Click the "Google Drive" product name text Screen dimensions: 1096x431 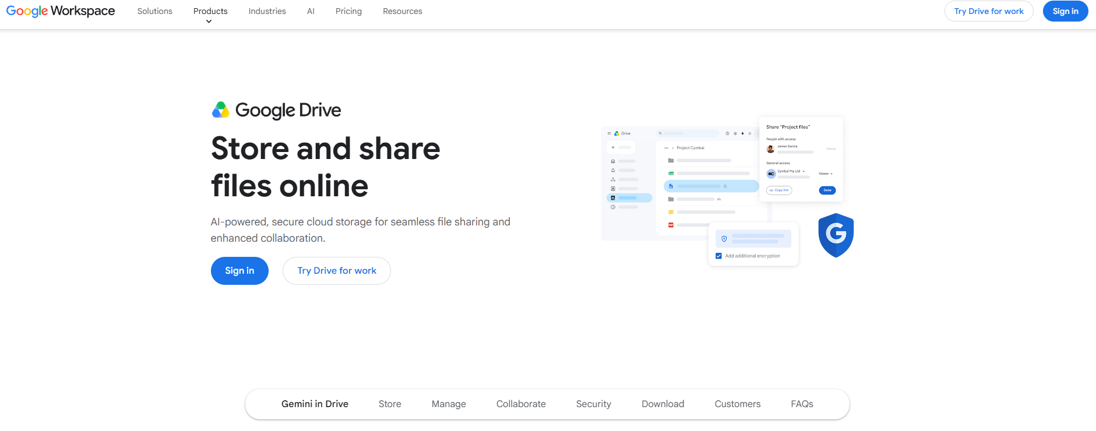(x=288, y=110)
